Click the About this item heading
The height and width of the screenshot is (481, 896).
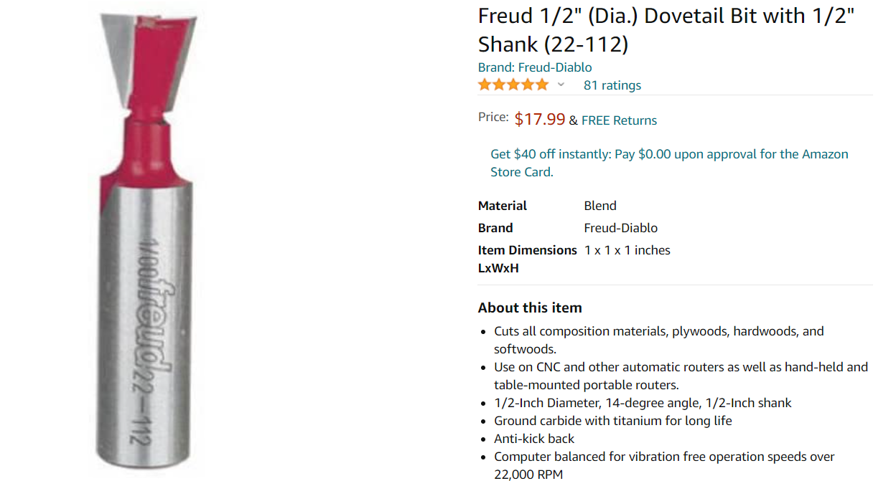(x=530, y=308)
